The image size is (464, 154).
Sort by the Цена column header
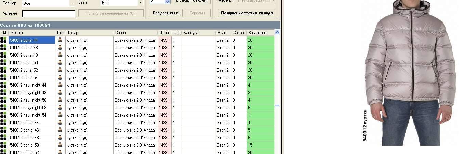coord(164,33)
